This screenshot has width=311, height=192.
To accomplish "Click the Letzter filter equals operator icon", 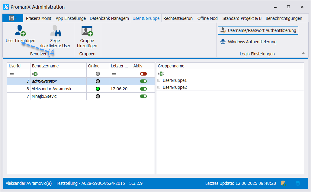I will click(114, 74).
